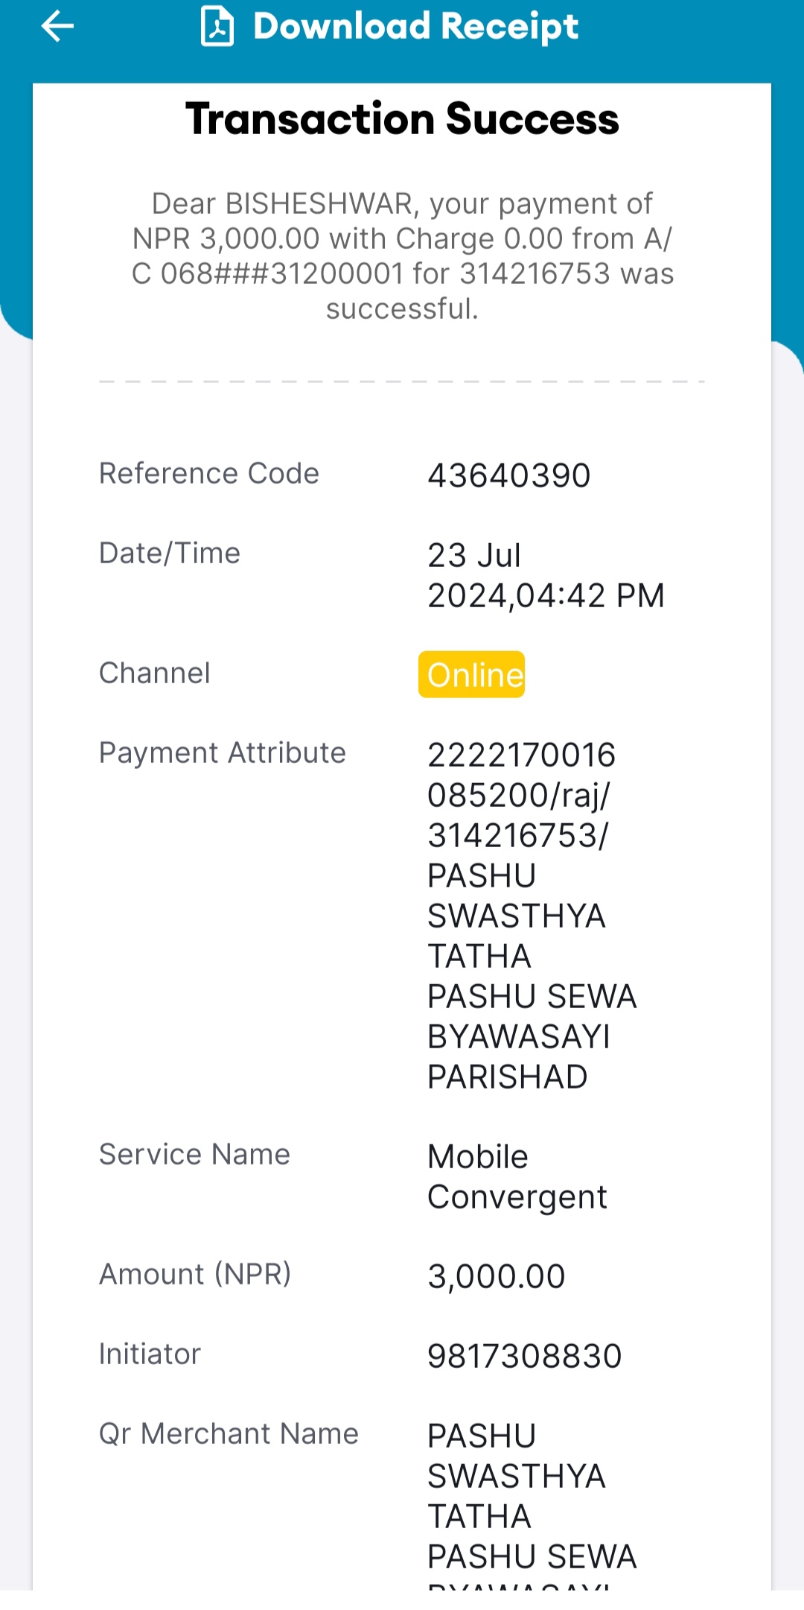Tap the Reference Code label
The width and height of the screenshot is (804, 1610).
click(x=209, y=474)
